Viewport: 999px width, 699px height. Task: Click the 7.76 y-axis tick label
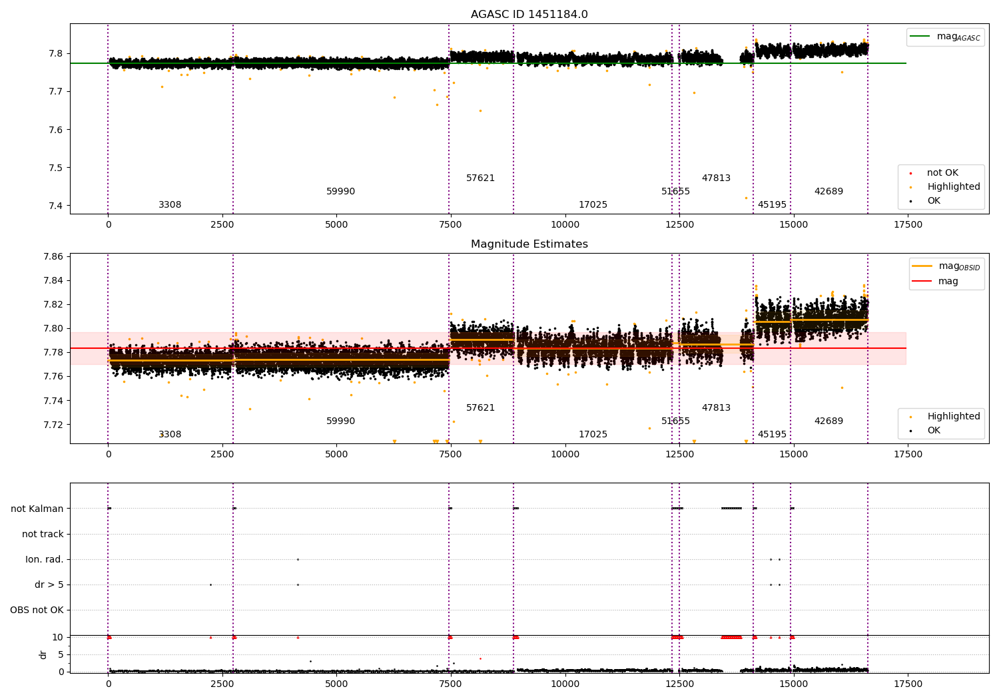click(x=53, y=377)
